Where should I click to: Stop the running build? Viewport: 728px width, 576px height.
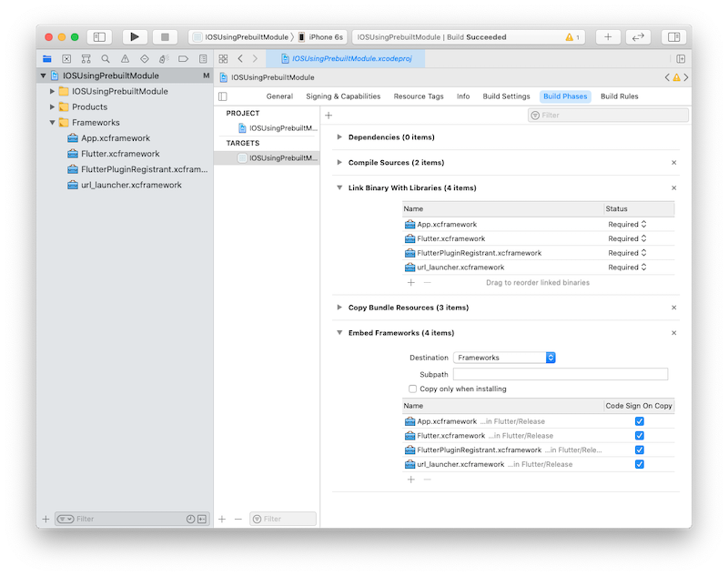[x=165, y=36]
